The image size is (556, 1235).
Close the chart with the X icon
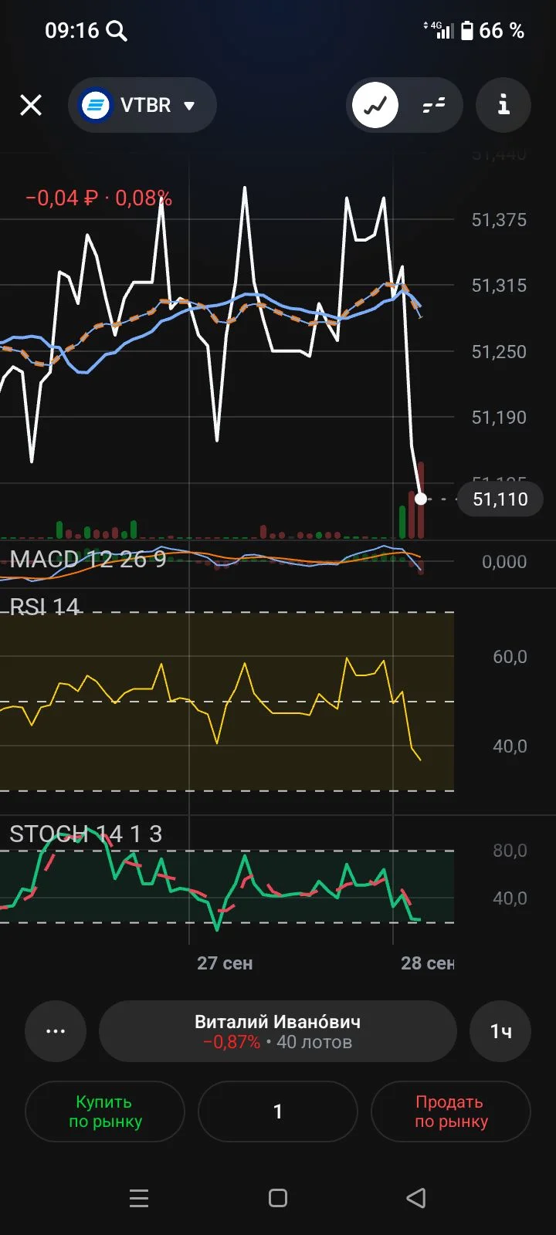coord(31,105)
